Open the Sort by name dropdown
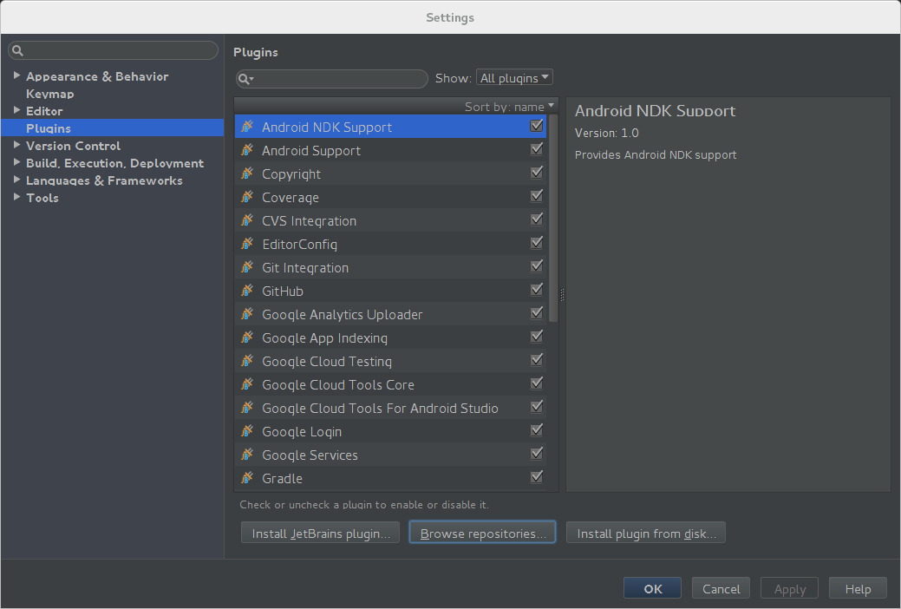 pyautogui.click(x=509, y=107)
